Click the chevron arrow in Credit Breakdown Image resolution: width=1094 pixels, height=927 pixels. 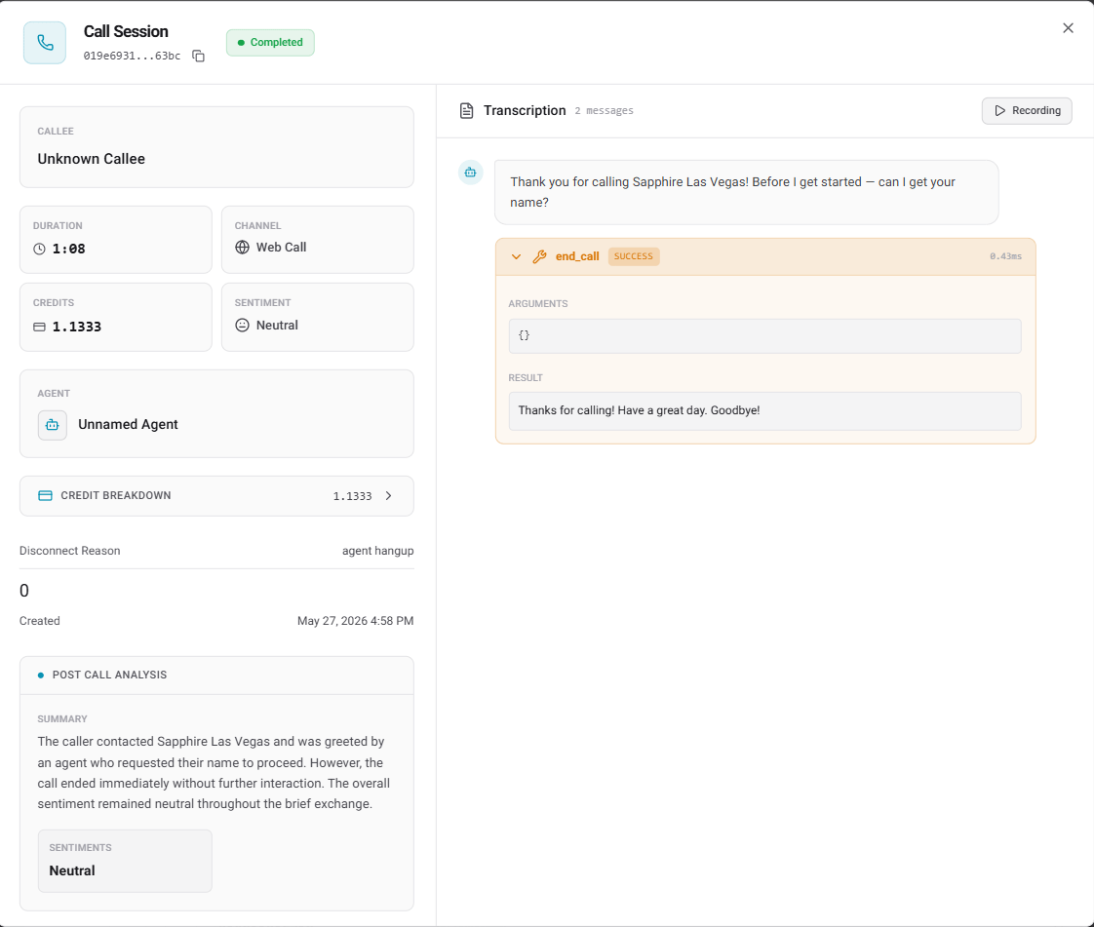tap(389, 496)
